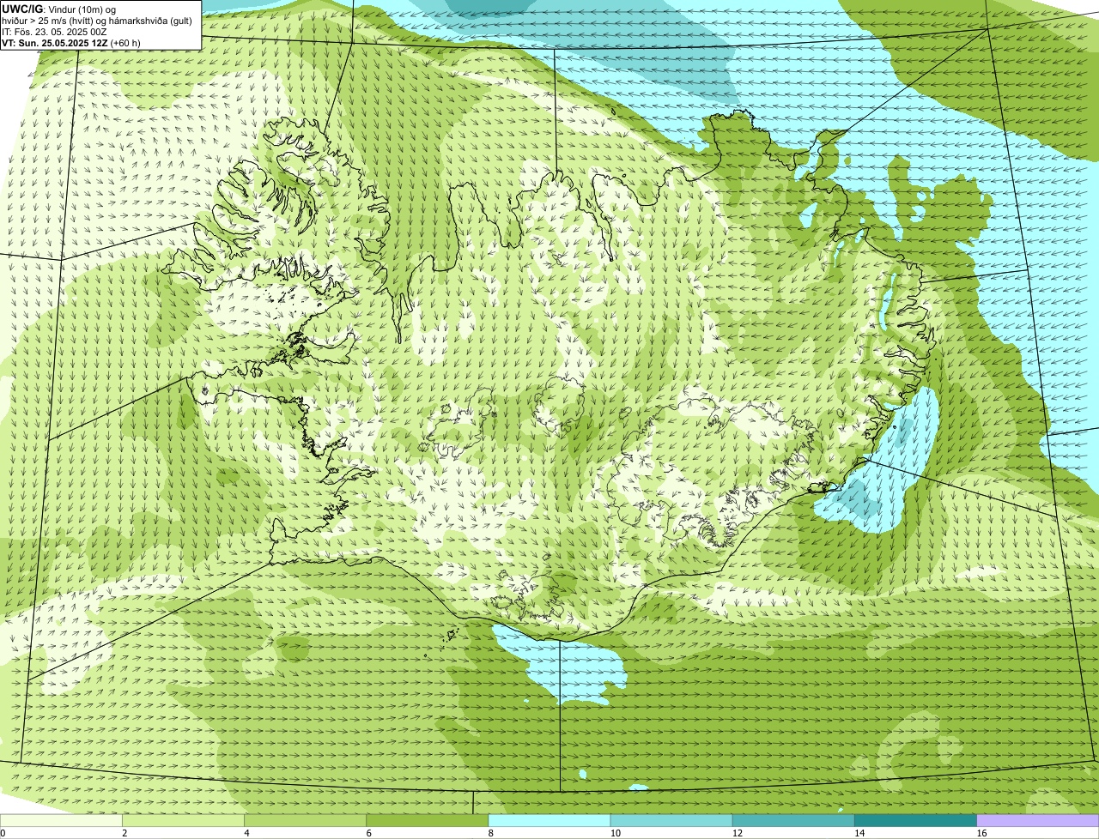Click the legend scale label "16"
Screen dimensions: 1099x839
tap(981, 833)
